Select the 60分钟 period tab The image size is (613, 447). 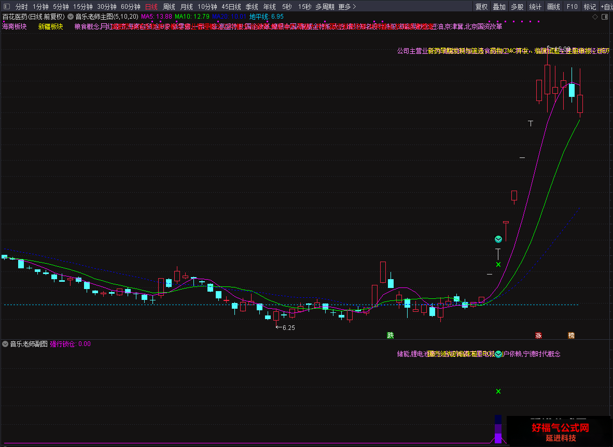131,7
